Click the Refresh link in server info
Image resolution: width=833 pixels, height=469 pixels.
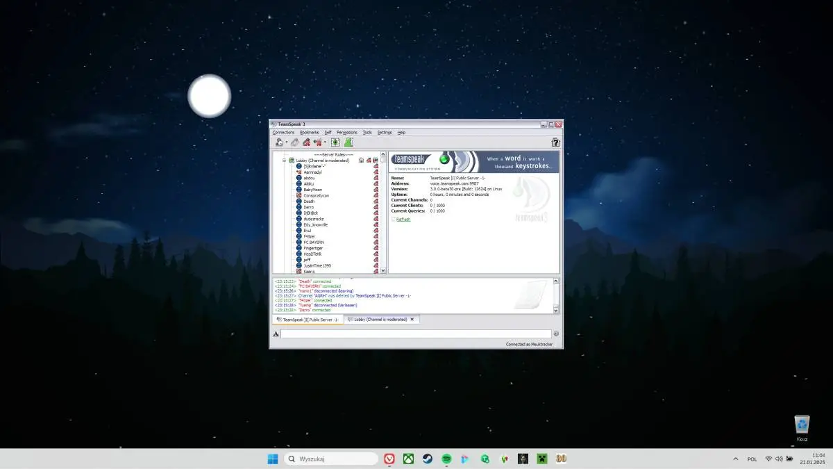point(403,219)
